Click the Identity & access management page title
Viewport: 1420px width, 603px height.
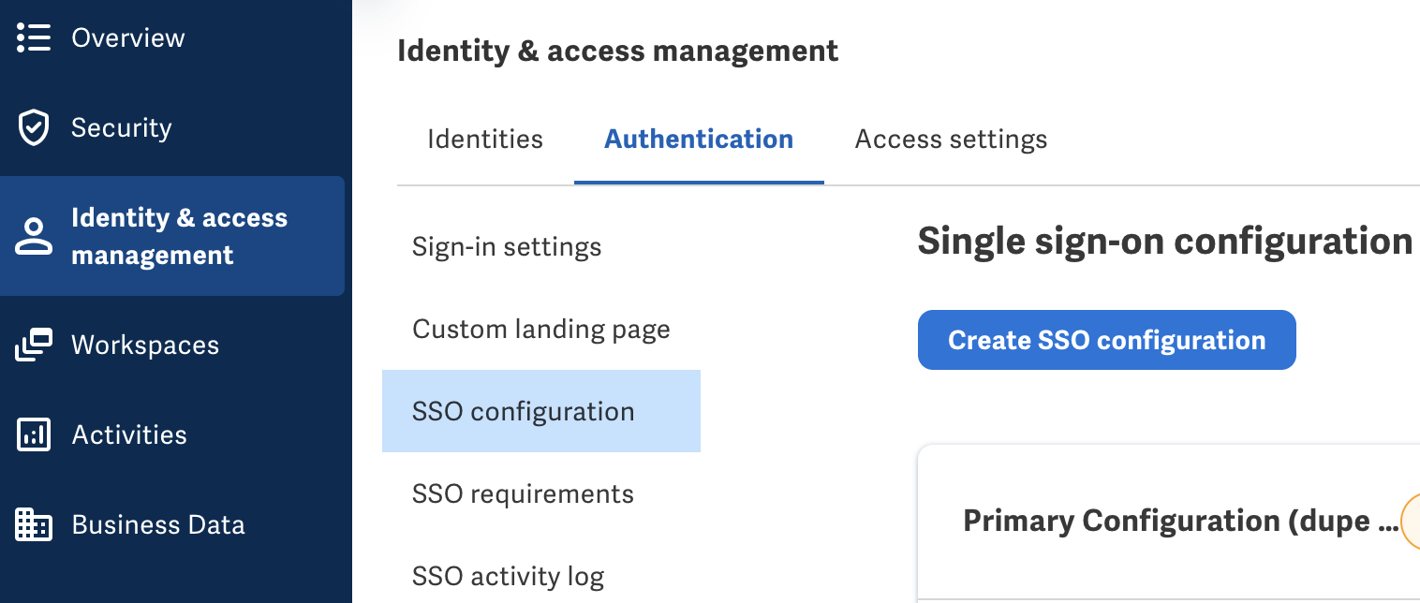point(617,51)
